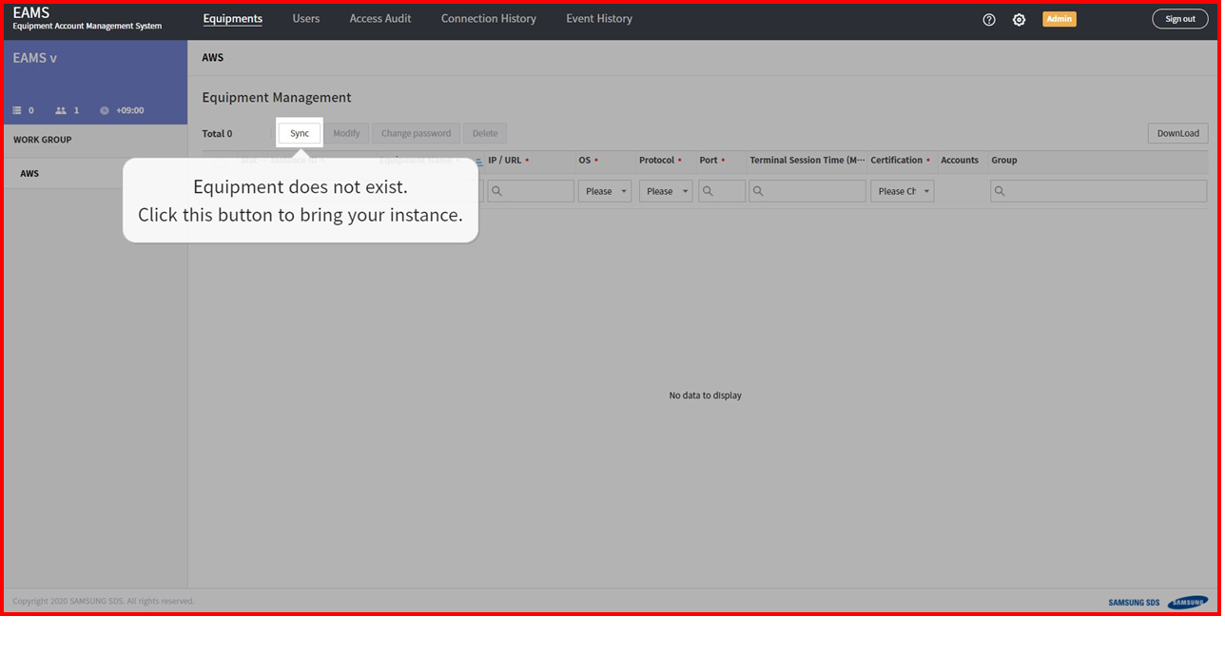The height and width of the screenshot is (655, 1225).
Task: Click the AWS breadcrumb title above the table
Action: pos(213,58)
